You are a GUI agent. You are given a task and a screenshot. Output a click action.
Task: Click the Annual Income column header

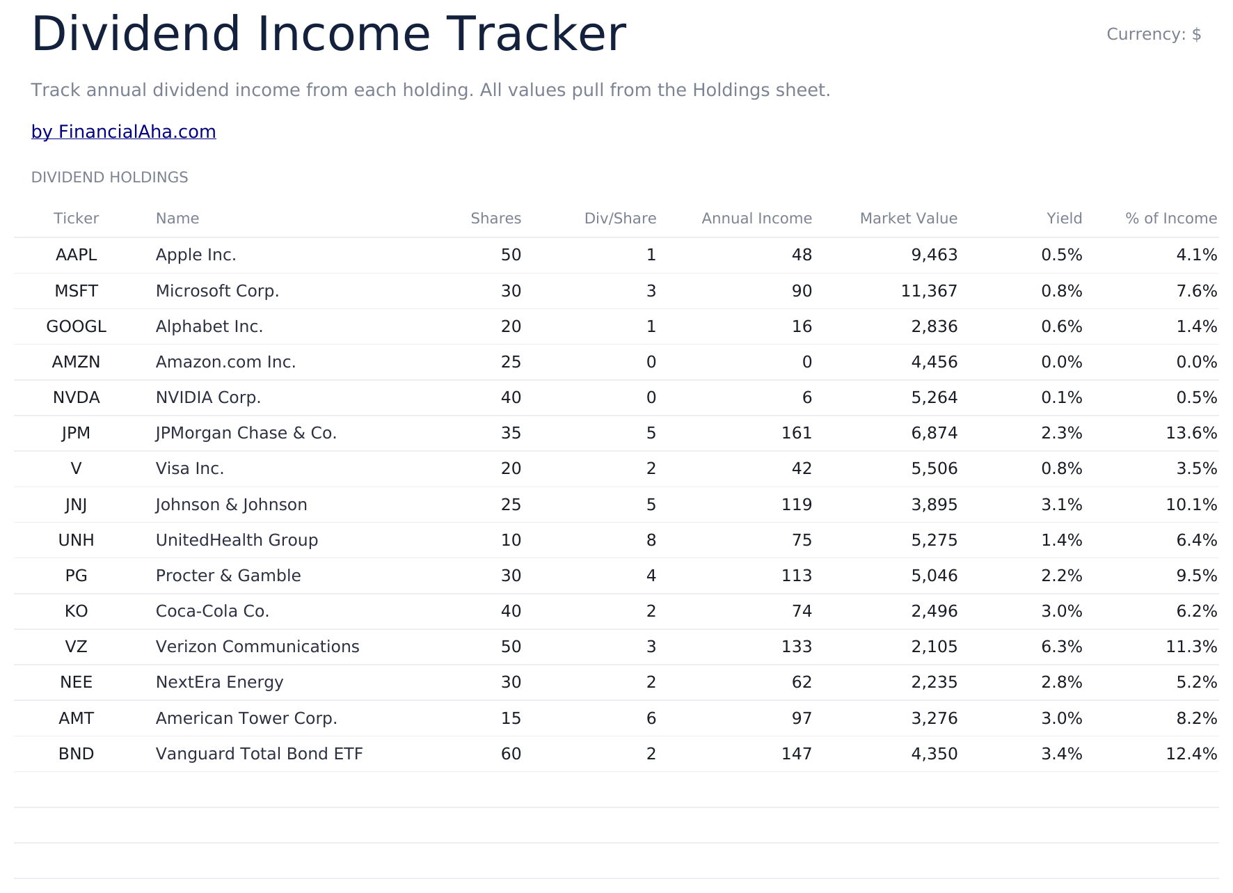(757, 219)
